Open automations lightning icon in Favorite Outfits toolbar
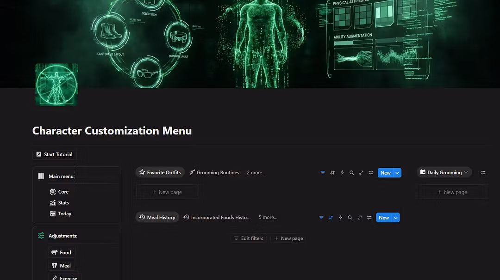The height and width of the screenshot is (280, 500). pos(342,172)
